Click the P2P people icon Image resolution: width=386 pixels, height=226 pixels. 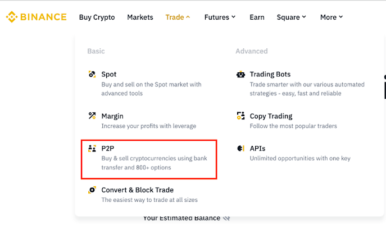92,149
